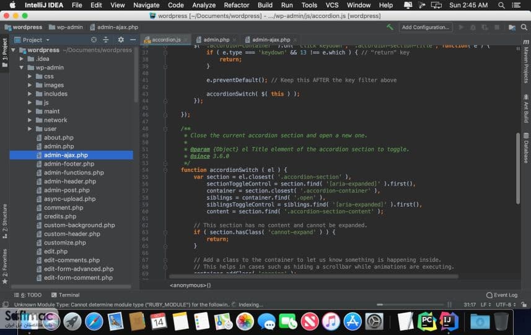Screen dimensions: 531x335
Task: Expand the css folder
Action: (30, 76)
